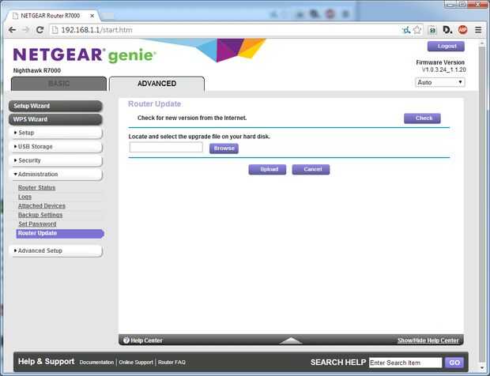This screenshot has height=376, width=490.
Task: Open the translate icon in the address bar
Action: click(406, 30)
